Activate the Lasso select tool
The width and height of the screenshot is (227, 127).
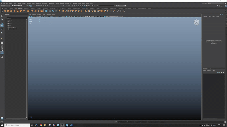2,19
